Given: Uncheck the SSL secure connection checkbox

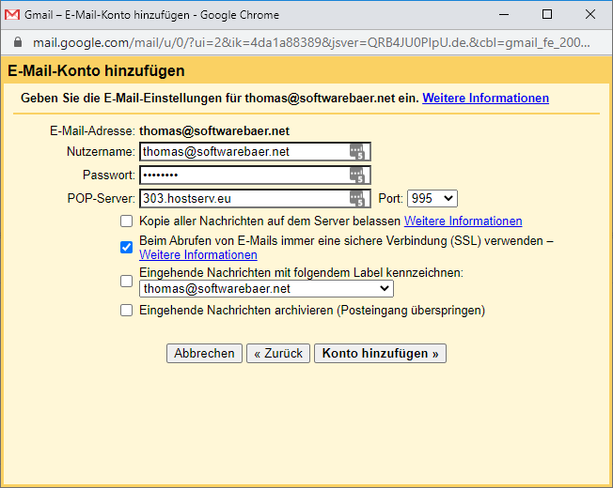Looking at the screenshot, I should [x=126, y=248].
